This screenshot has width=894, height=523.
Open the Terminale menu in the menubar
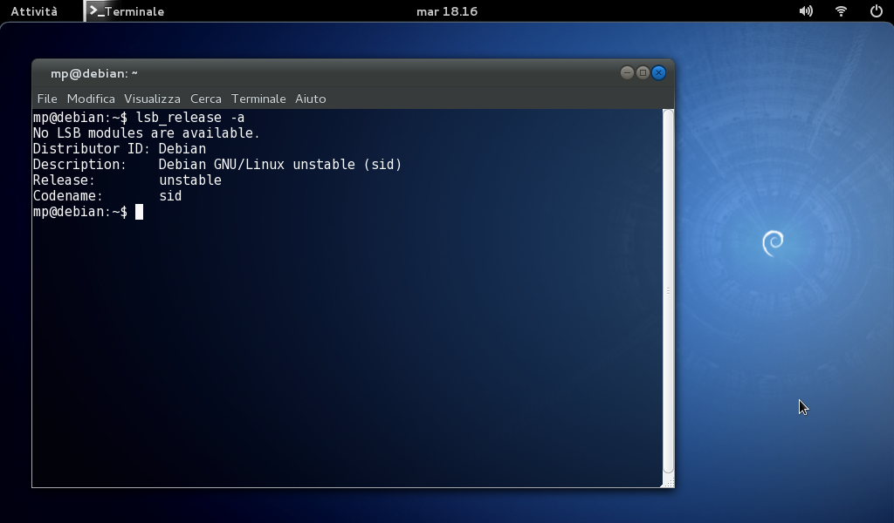pos(258,98)
